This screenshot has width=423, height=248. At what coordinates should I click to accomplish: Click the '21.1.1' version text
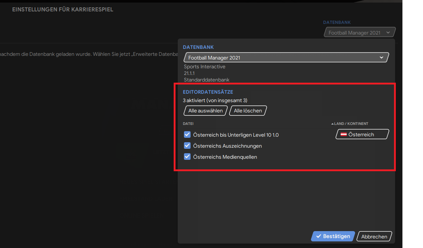click(x=189, y=73)
